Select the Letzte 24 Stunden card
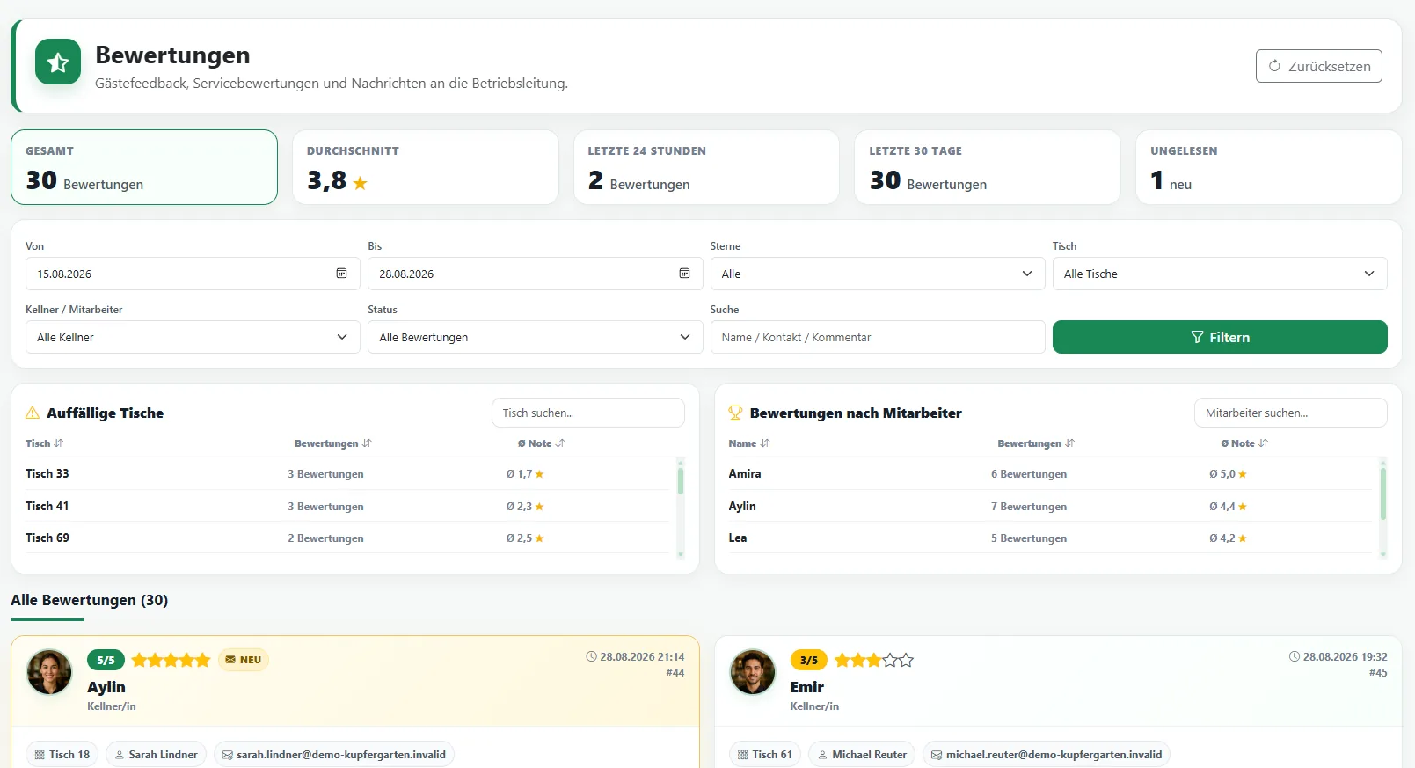 point(707,167)
